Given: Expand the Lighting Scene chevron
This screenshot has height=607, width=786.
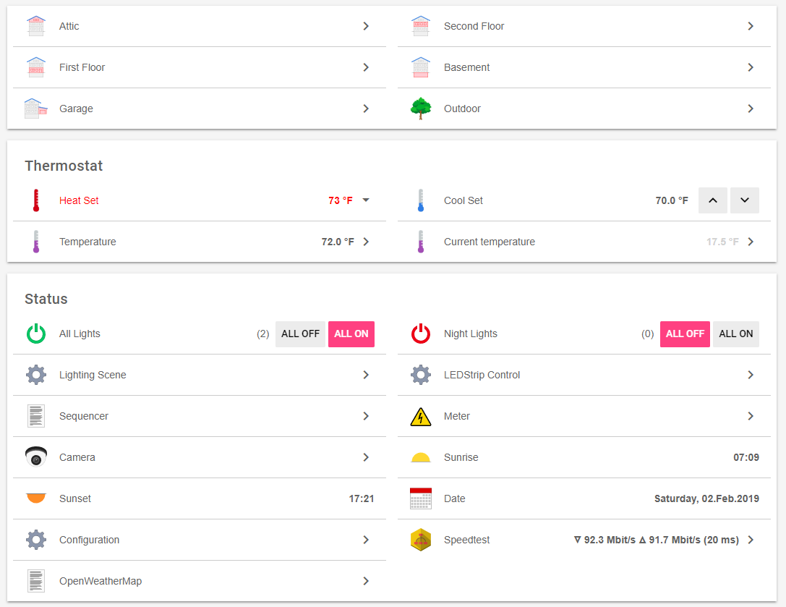Looking at the screenshot, I should [366, 375].
